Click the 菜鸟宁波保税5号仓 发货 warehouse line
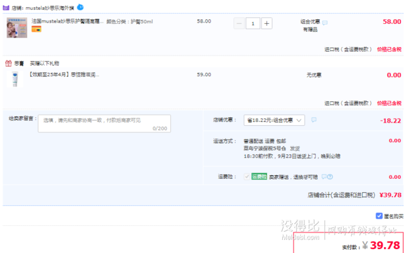Image resolution: width=404 pixels, height=253 pixels. (272, 148)
